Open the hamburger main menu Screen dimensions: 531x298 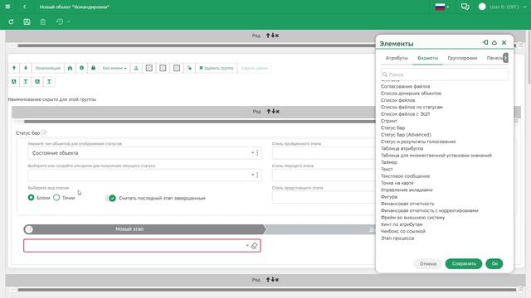[7, 7]
